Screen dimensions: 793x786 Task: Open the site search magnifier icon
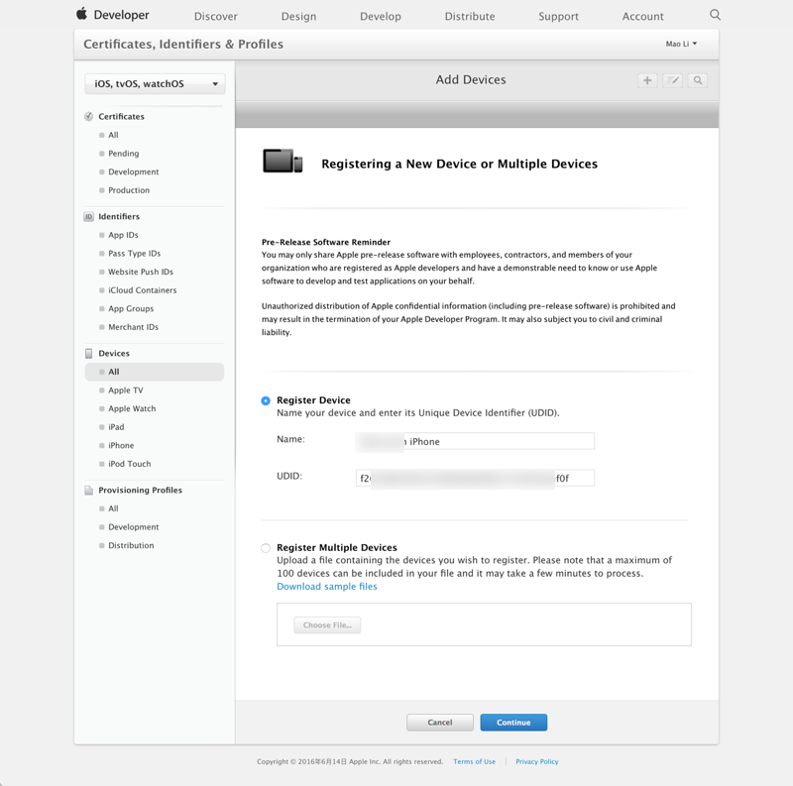(x=715, y=15)
